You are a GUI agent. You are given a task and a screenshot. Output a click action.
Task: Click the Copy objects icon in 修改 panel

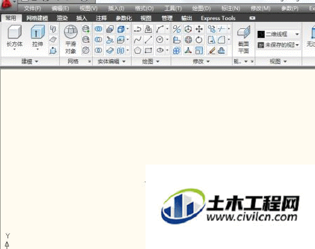pyautogui.click(x=212, y=29)
